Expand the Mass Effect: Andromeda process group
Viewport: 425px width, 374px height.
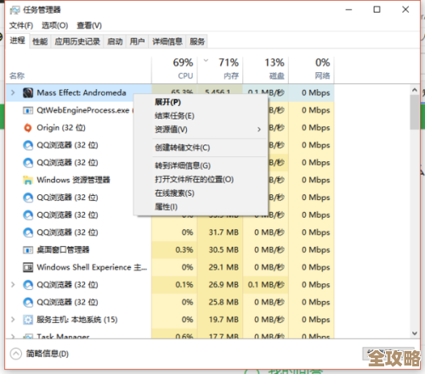[13, 92]
